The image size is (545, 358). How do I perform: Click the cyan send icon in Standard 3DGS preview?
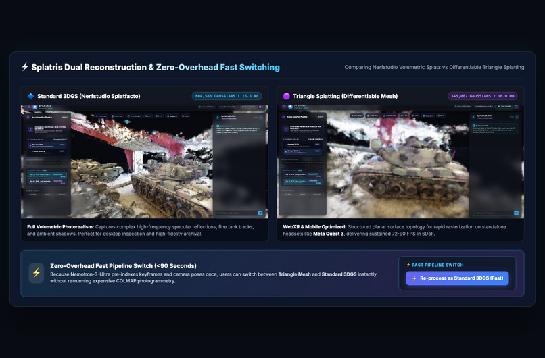[x=260, y=213]
